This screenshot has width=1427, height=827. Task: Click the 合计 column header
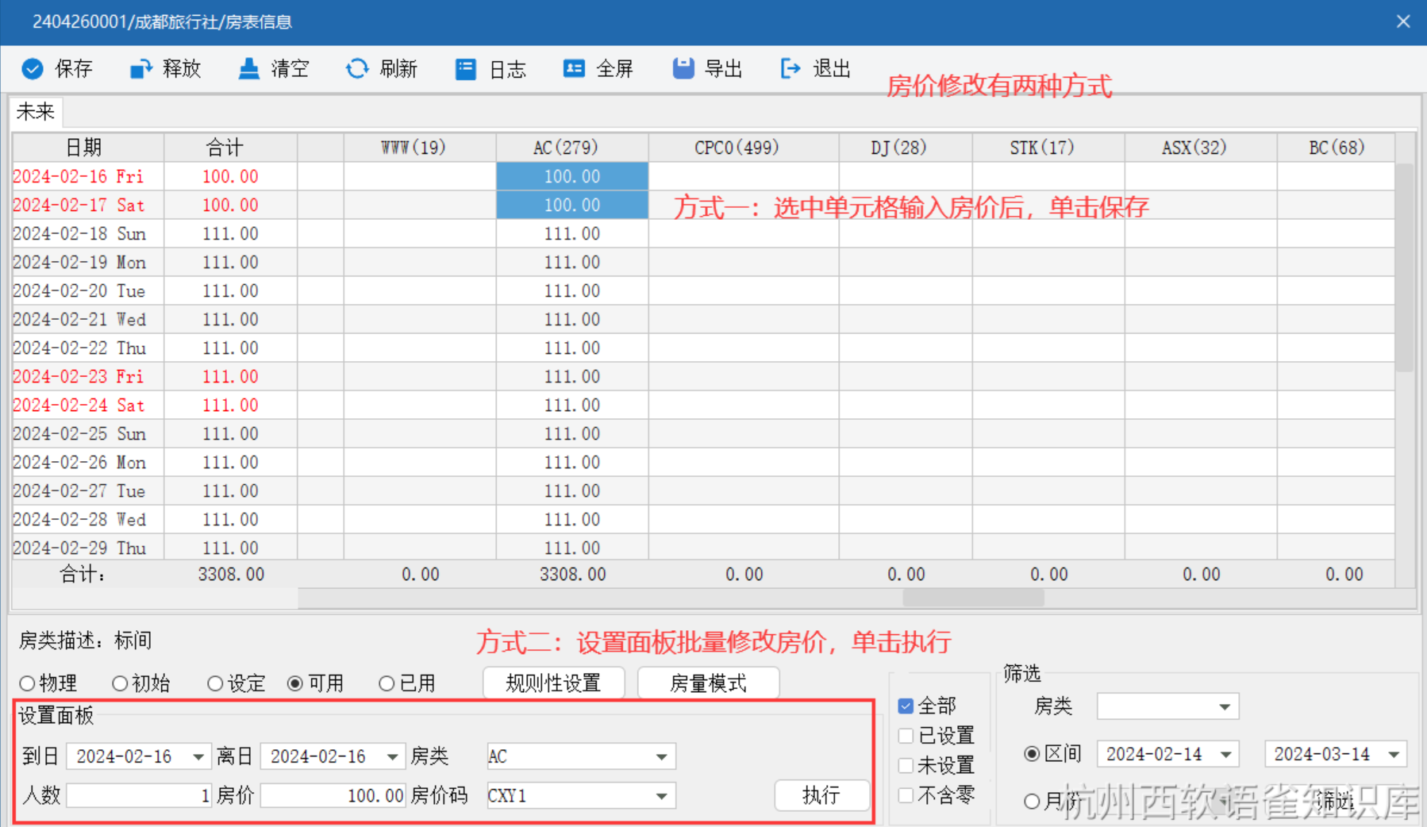coord(230,148)
